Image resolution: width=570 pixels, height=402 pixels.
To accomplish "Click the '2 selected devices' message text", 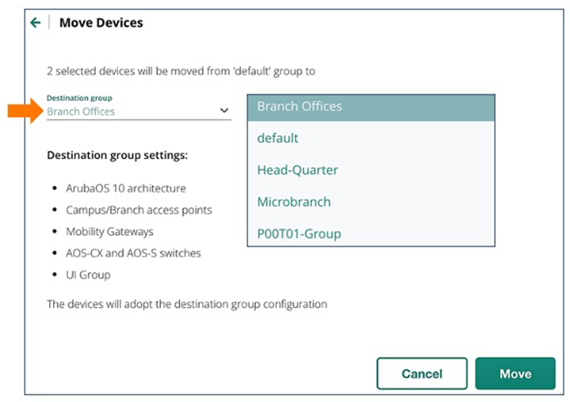I will tap(181, 71).
